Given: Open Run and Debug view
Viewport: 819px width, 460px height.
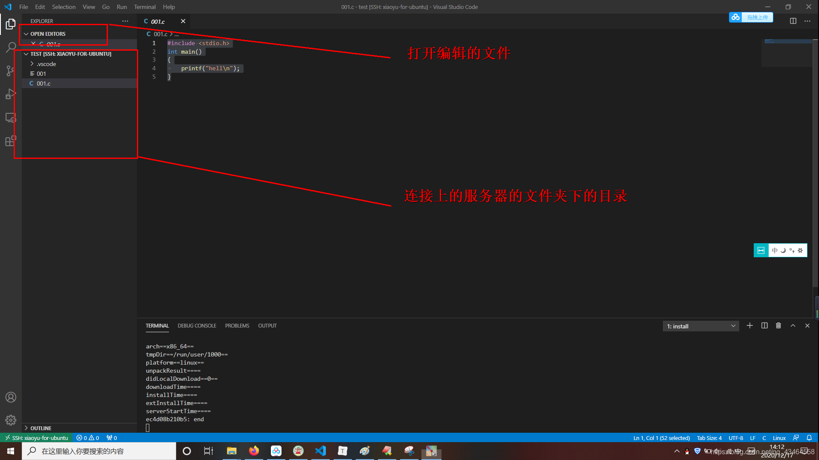Looking at the screenshot, I should coord(11,94).
